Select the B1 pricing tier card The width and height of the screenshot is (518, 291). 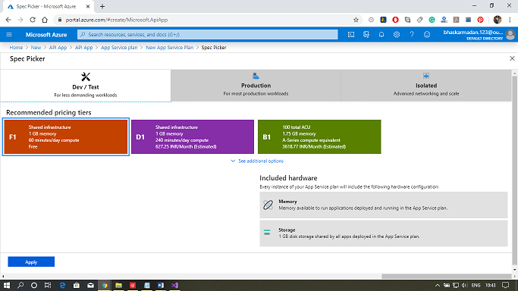click(319, 136)
